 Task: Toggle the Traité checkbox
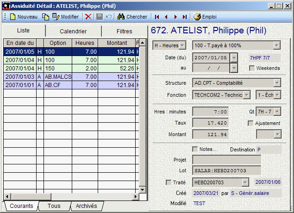click(169, 182)
